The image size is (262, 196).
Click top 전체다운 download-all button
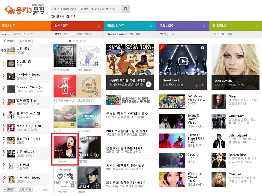(x=25, y=41)
